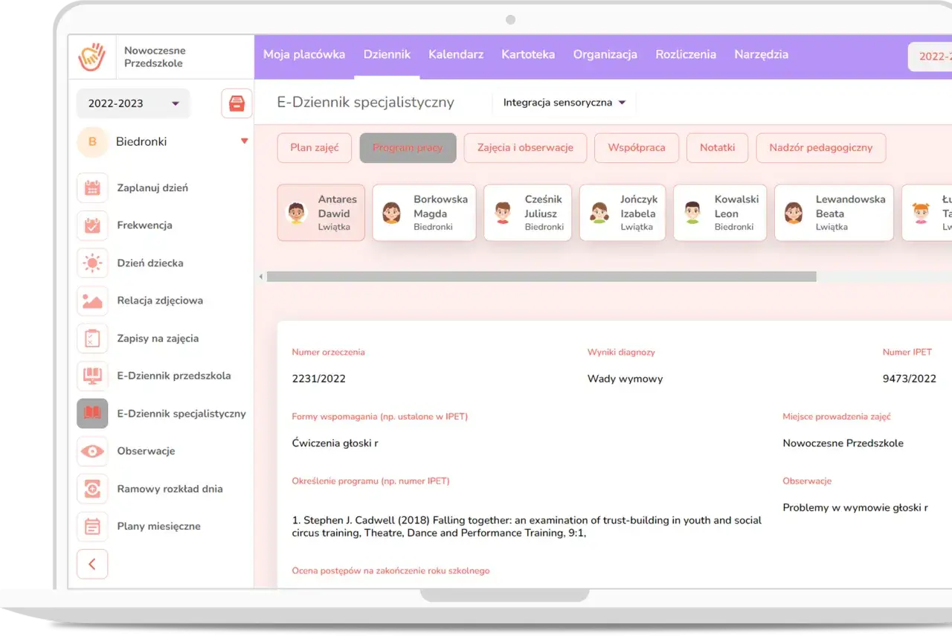Click the red archive box icon beside year selector
The height and width of the screenshot is (636, 952).
(x=236, y=103)
